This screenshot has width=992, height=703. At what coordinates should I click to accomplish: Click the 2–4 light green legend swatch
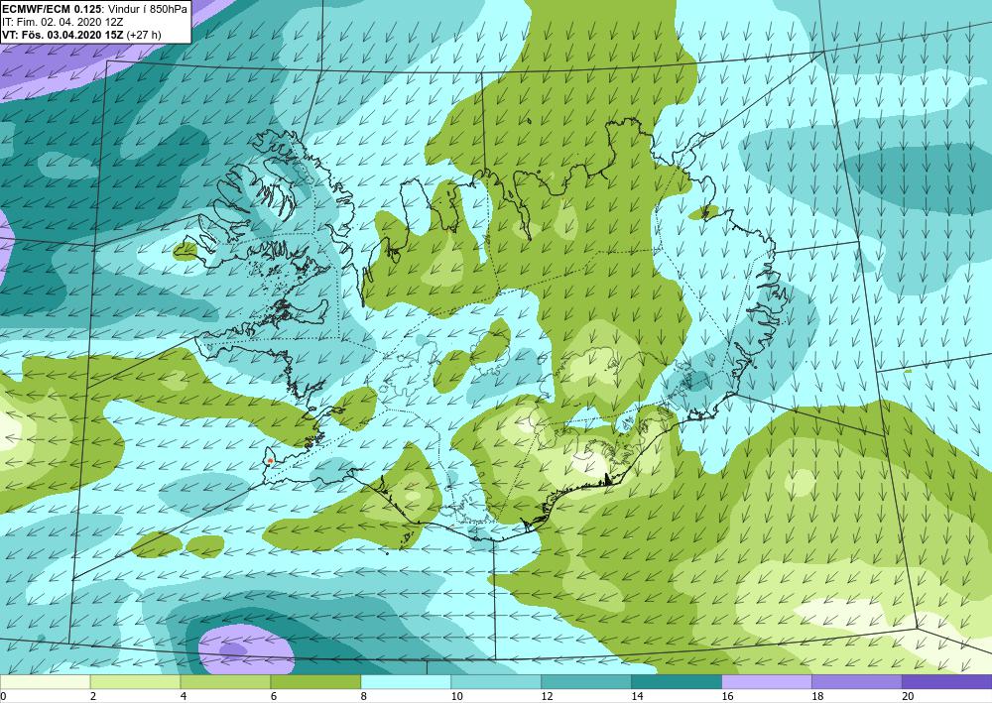pos(135,682)
